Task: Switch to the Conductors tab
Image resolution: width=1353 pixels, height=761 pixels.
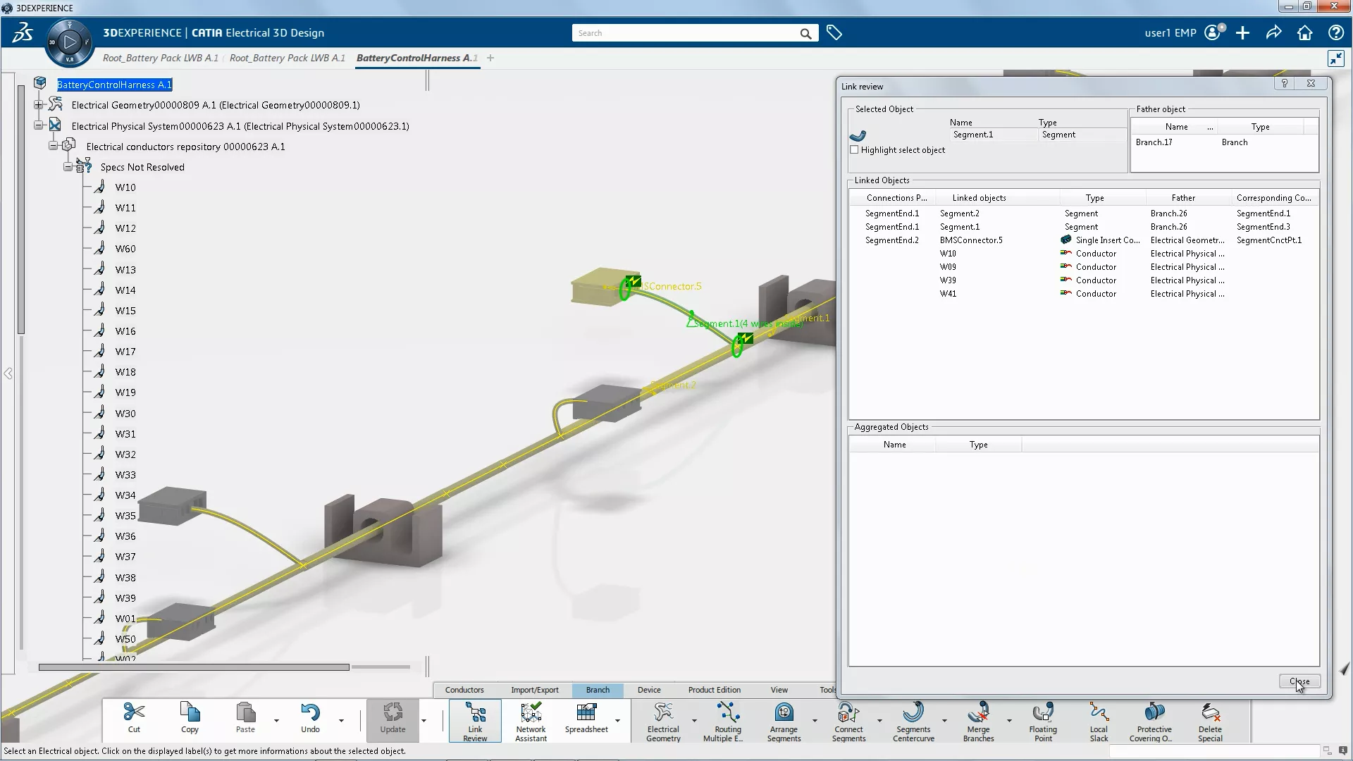Action: coord(464,690)
